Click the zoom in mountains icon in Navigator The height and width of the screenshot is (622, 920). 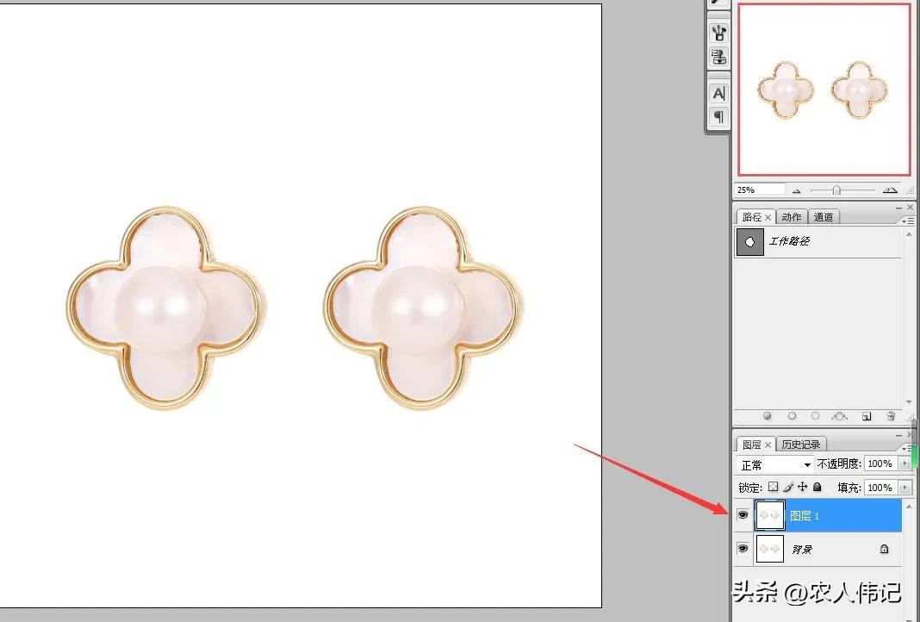[x=890, y=190]
